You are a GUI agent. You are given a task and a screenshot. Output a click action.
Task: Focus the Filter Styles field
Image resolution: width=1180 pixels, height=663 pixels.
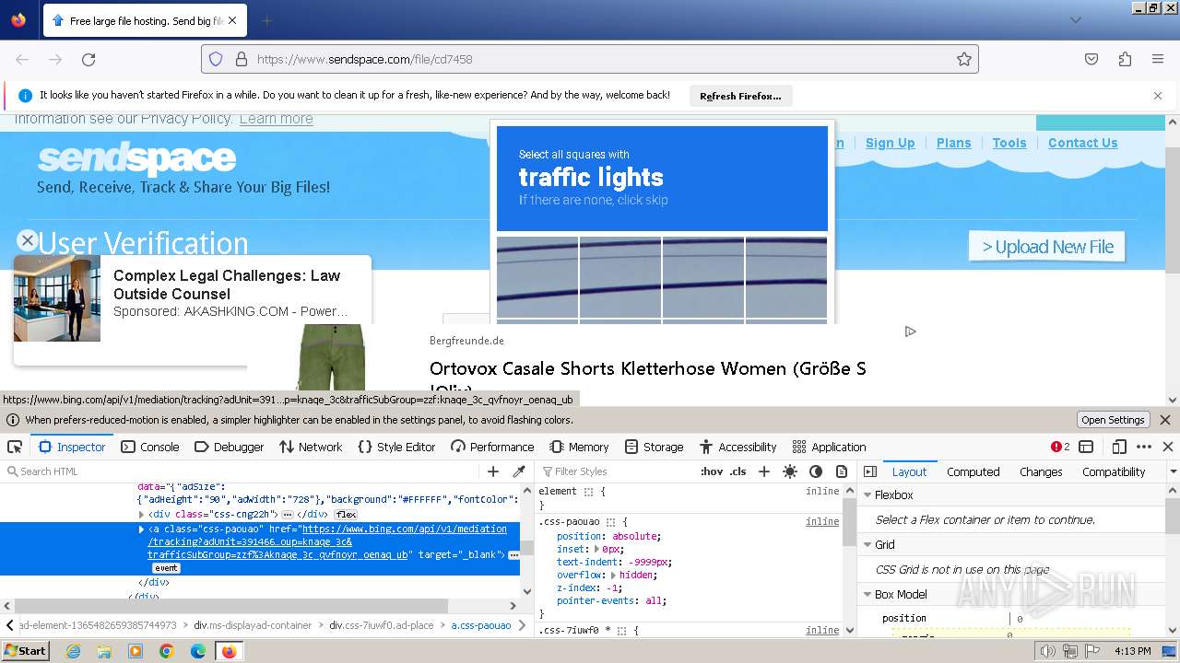tap(618, 471)
